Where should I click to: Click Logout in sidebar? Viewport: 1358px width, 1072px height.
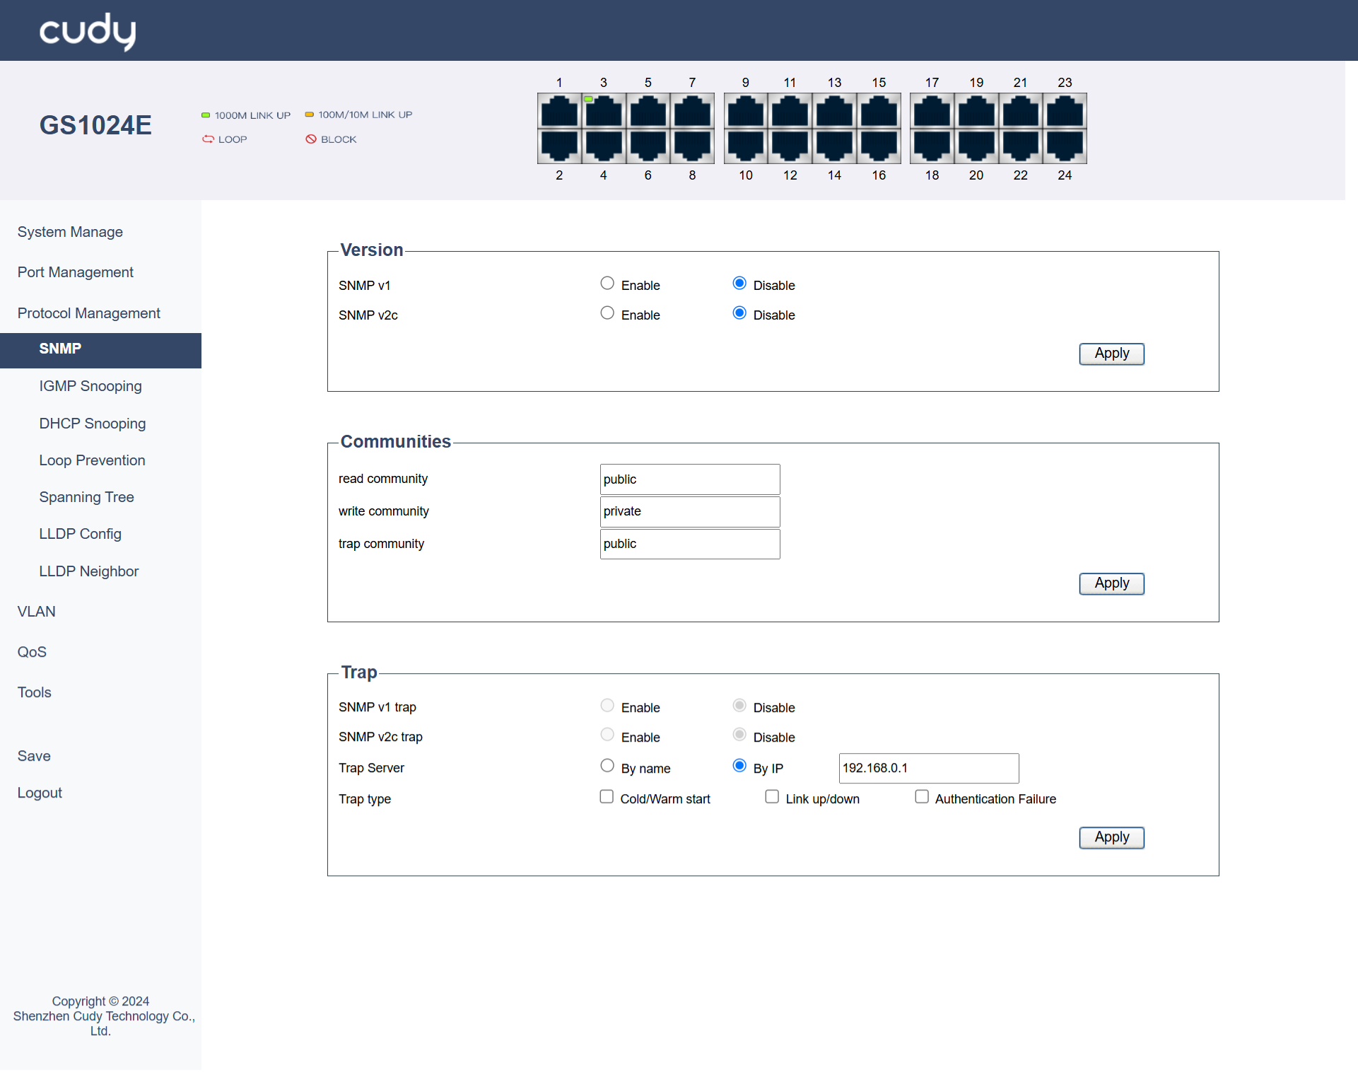[x=40, y=793]
